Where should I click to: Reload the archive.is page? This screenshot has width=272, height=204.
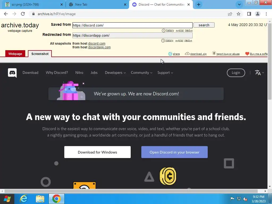tap(23, 14)
